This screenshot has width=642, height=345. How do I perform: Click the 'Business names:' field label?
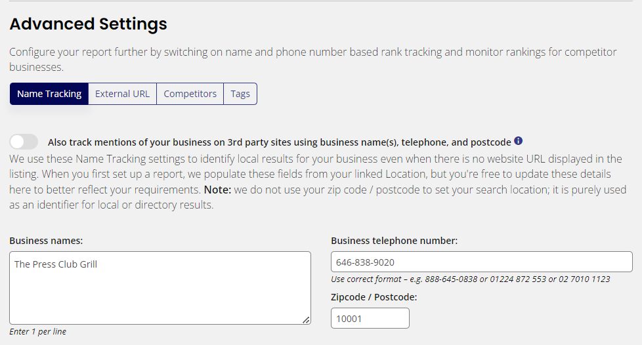tap(46, 241)
